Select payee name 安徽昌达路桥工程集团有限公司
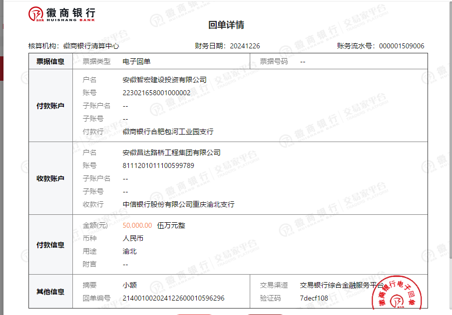Screen dimensions: 452x315 [171, 153]
